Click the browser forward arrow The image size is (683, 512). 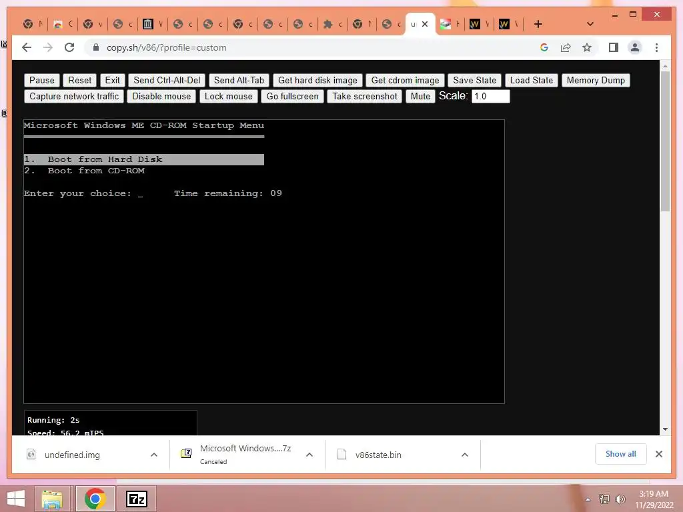click(48, 47)
